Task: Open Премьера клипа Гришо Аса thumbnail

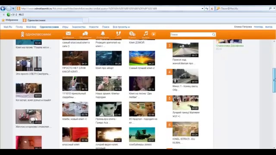Action: [109, 109]
